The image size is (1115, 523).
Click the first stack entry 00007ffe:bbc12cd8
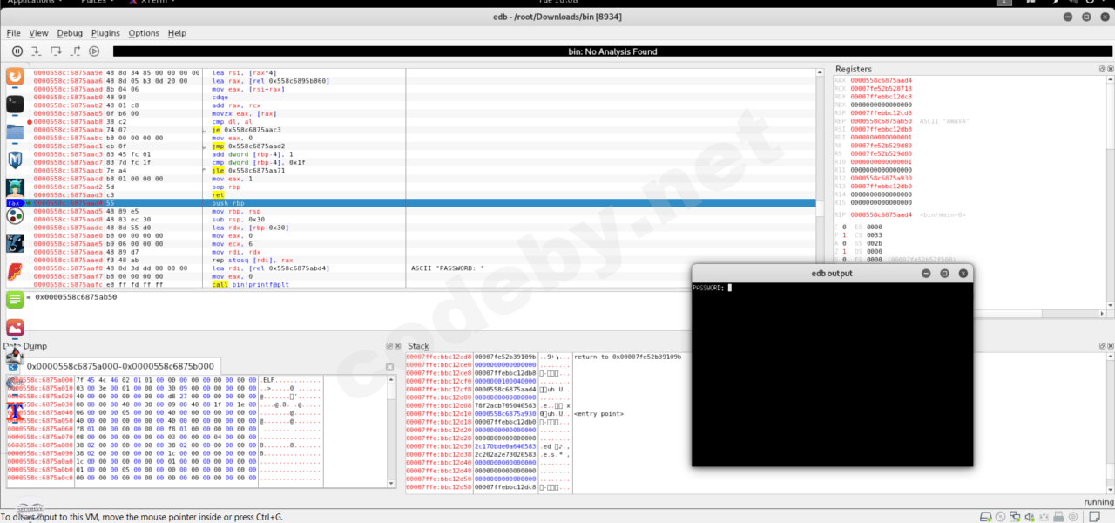coord(439,357)
